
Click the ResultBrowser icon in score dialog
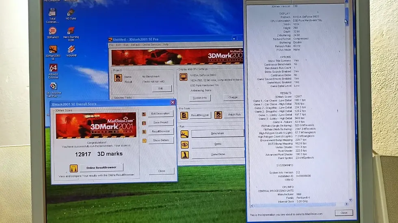pyautogui.click(x=144, y=132)
